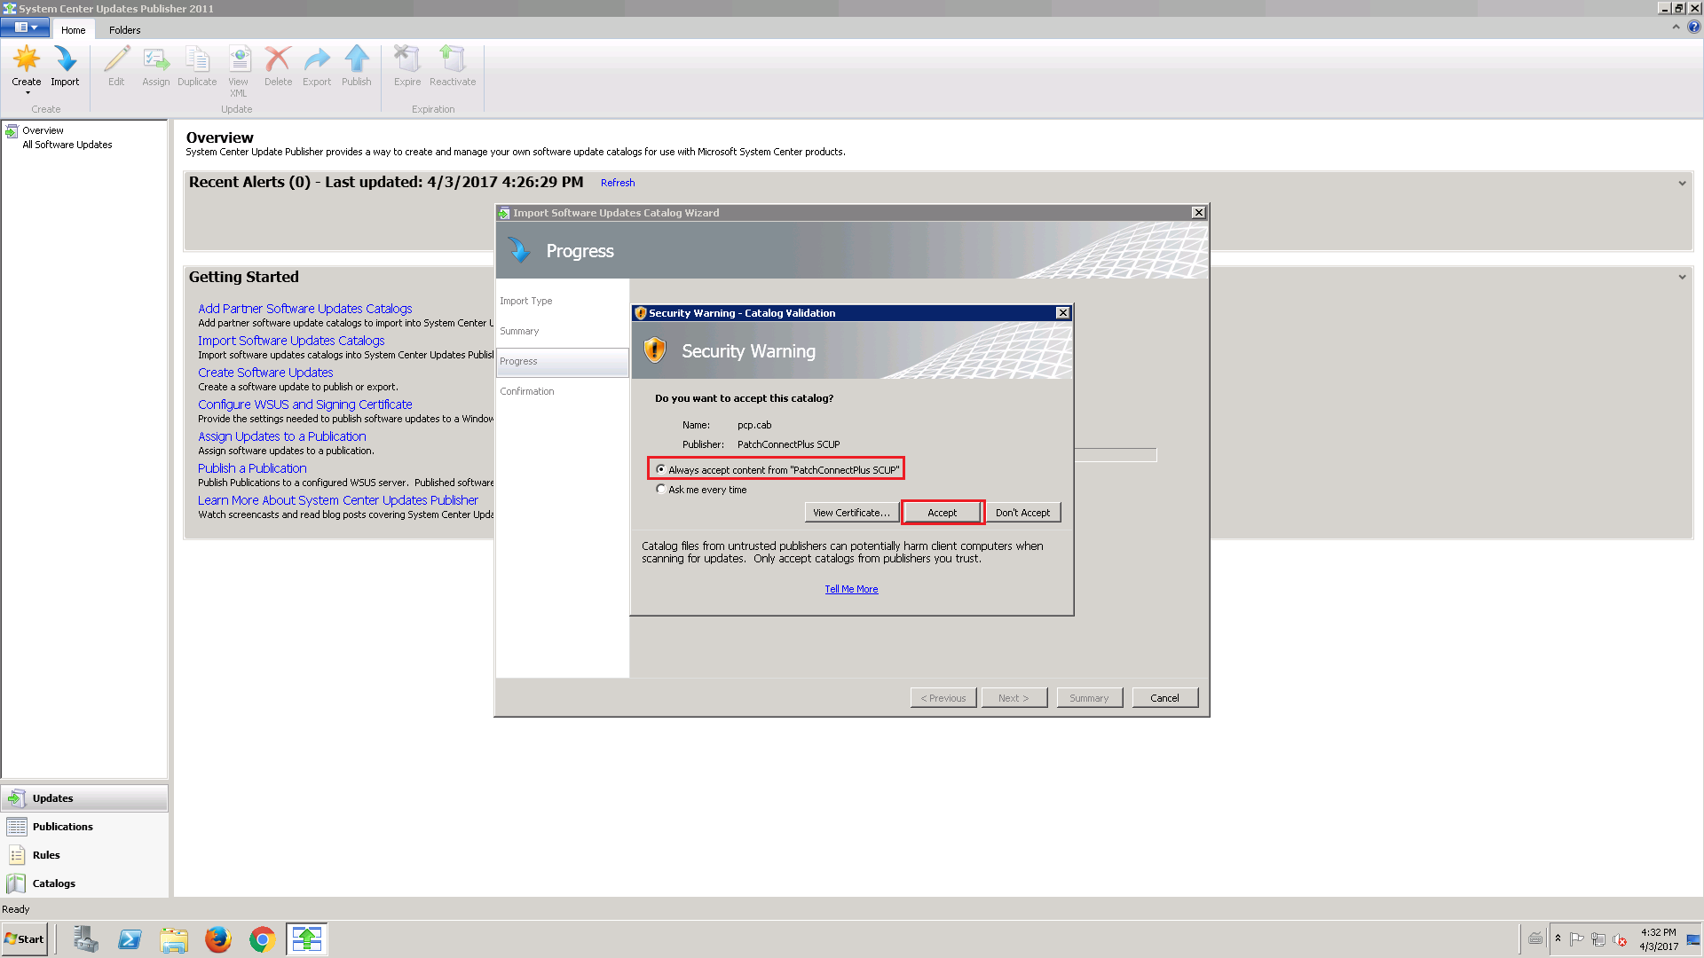This screenshot has width=1704, height=958.
Task: Click Tell Me More hyperlink
Action: point(851,588)
